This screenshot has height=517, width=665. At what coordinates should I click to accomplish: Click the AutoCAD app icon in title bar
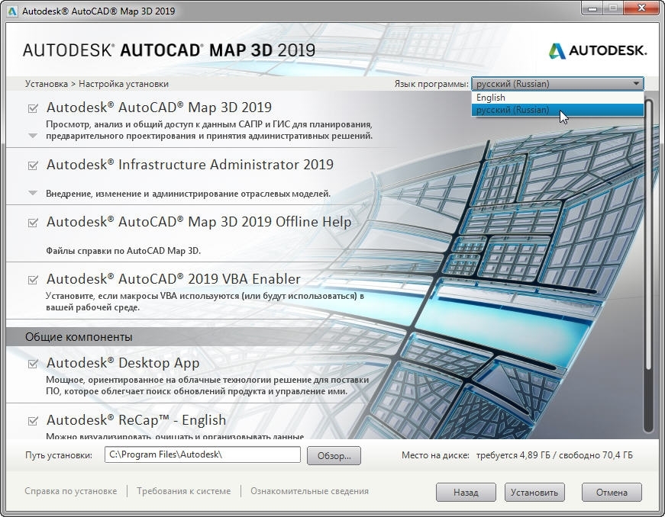[x=12, y=11]
